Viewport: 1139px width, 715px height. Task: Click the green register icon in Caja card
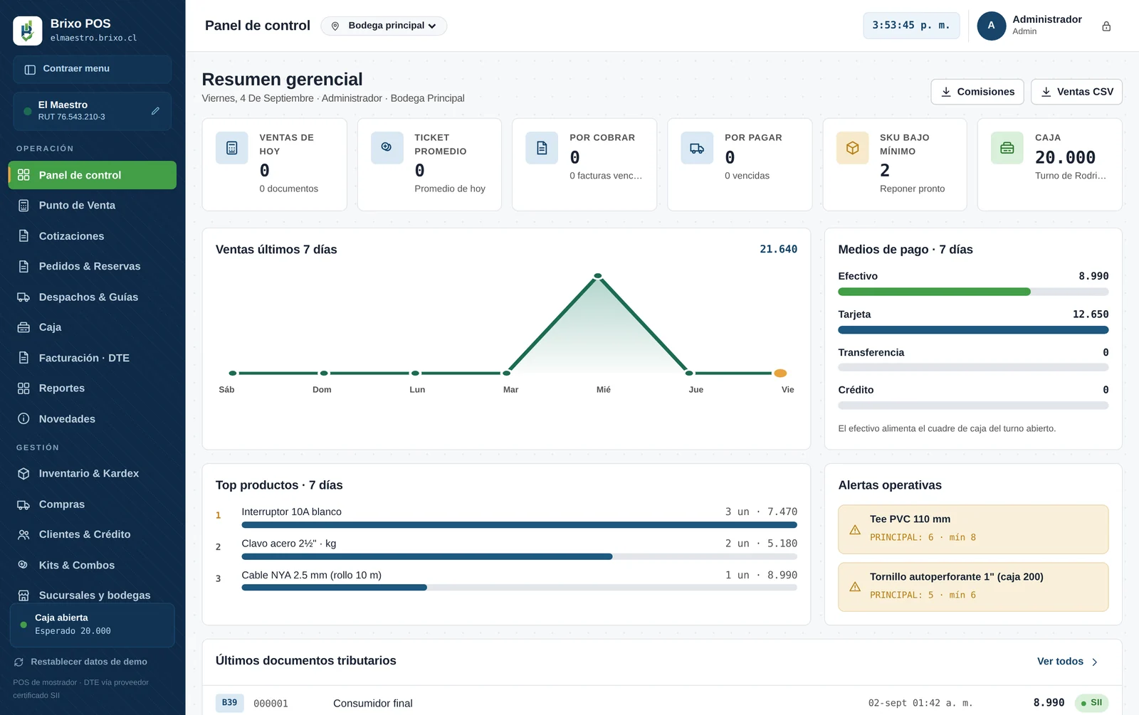coord(1007,148)
